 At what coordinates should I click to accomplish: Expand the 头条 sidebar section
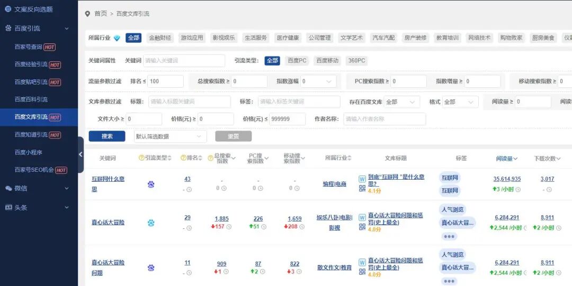66,207
